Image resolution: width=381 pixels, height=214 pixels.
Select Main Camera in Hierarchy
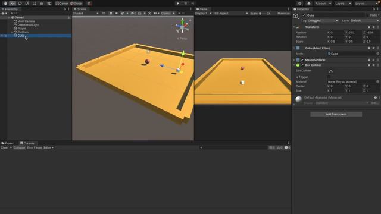[x=26, y=21]
